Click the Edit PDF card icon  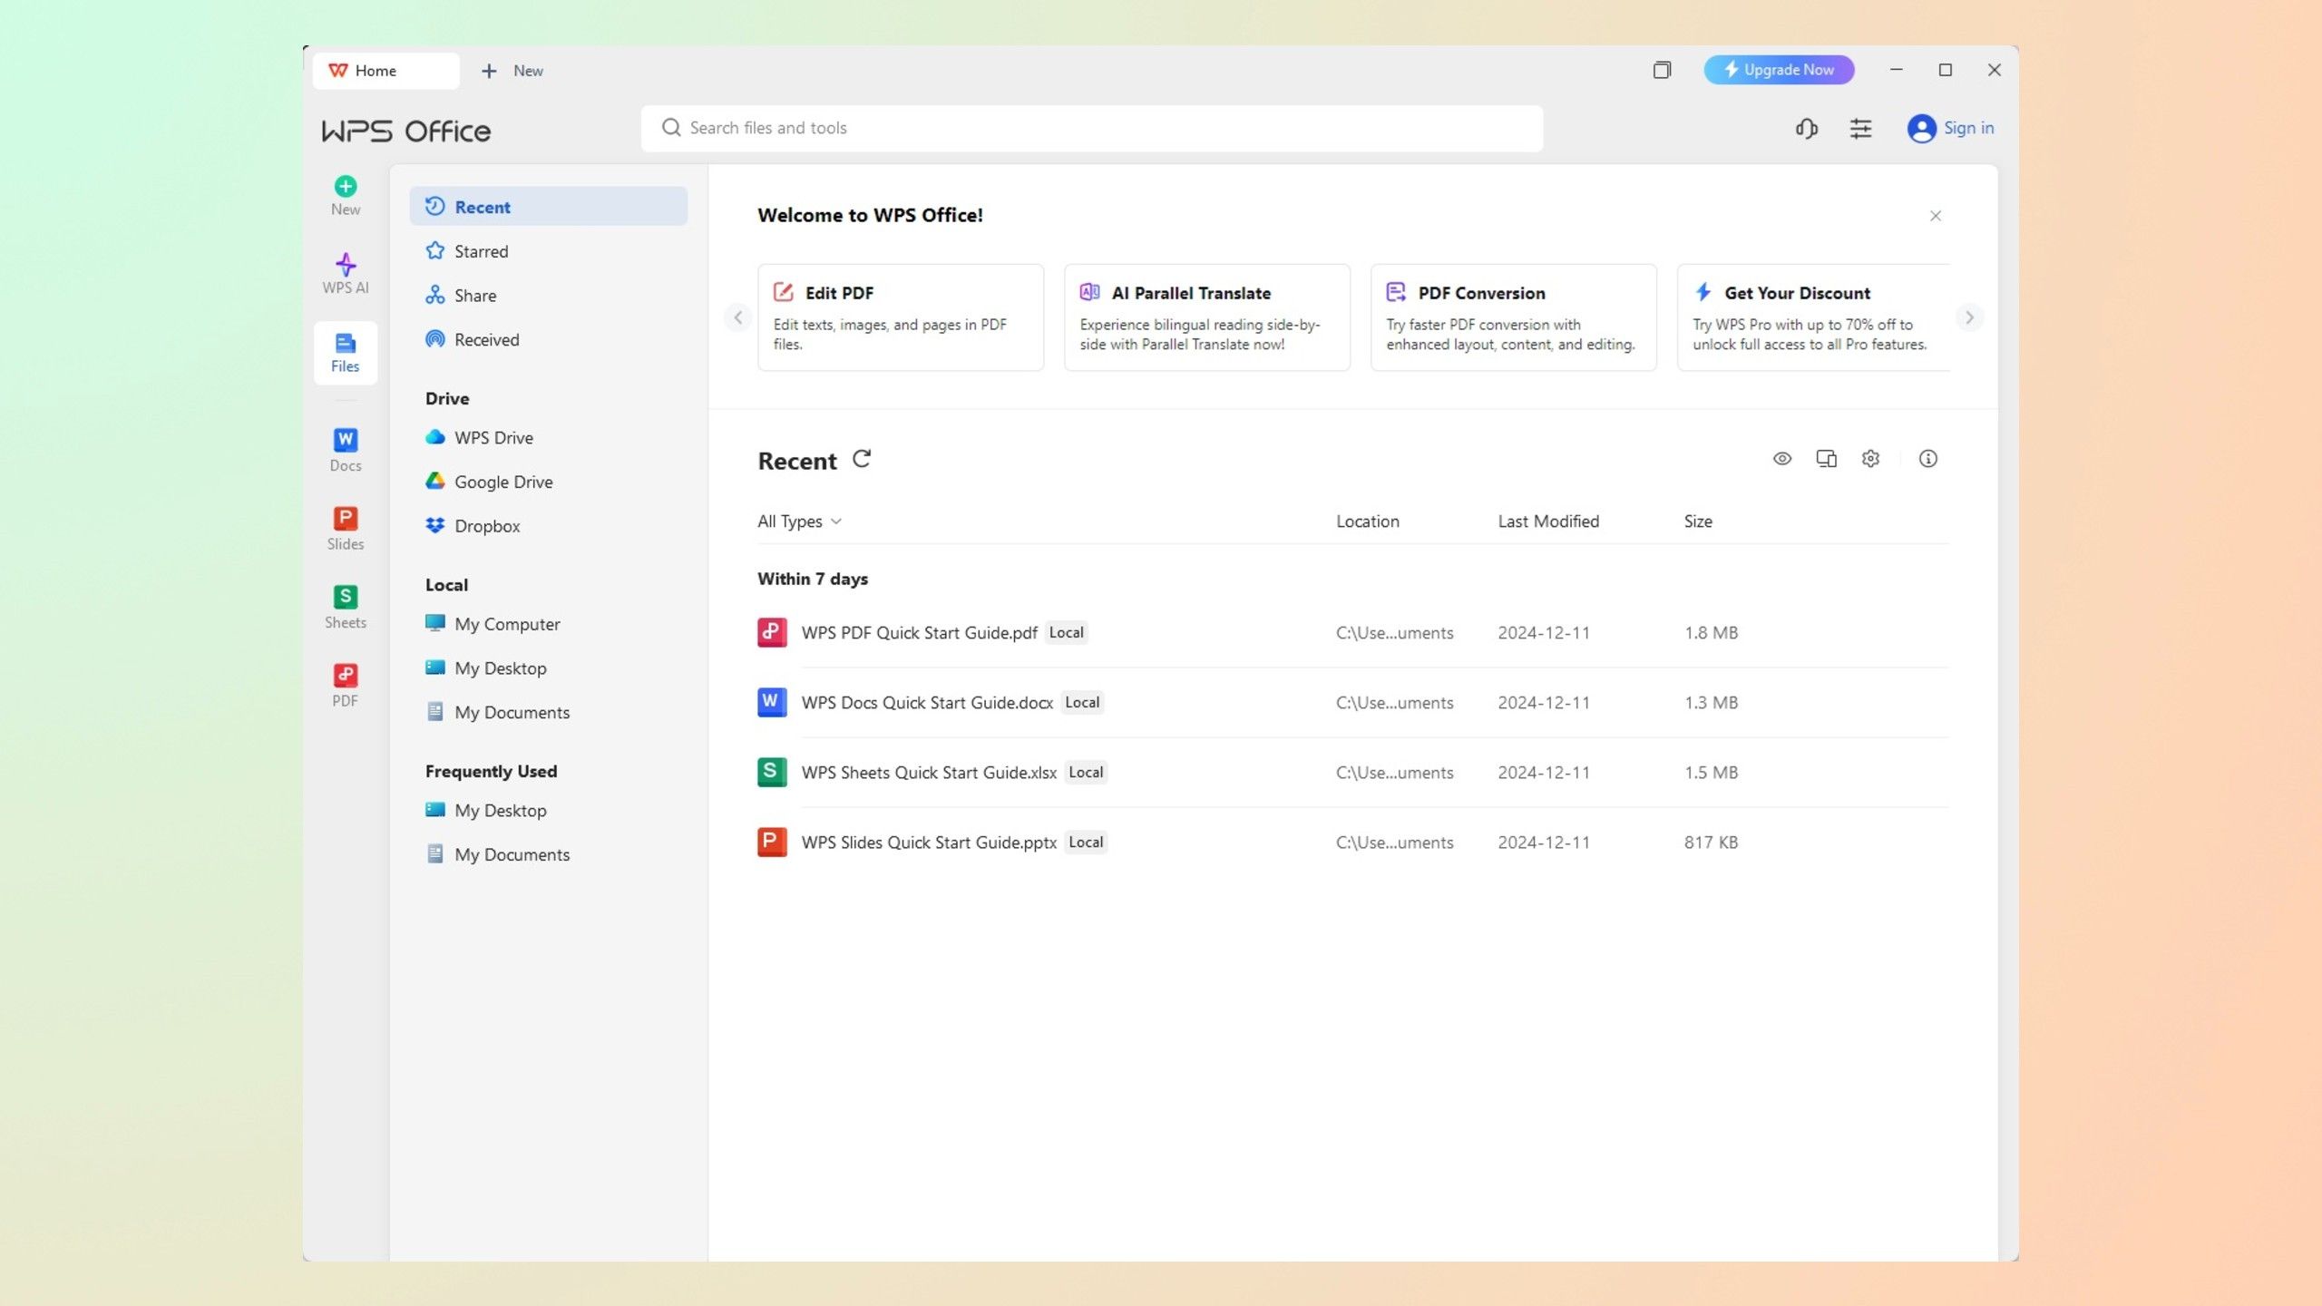784,292
